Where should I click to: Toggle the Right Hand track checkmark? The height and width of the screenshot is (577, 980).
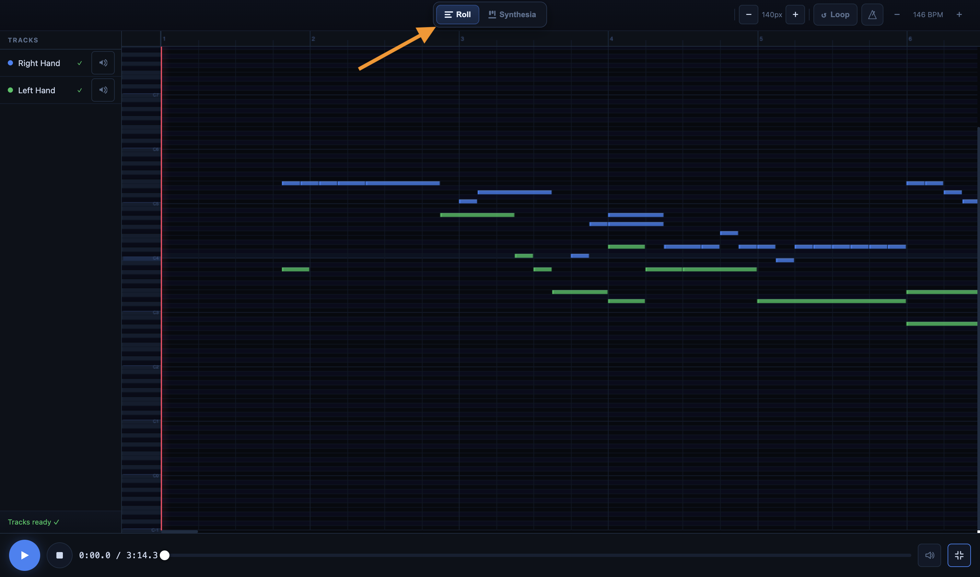(80, 63)
